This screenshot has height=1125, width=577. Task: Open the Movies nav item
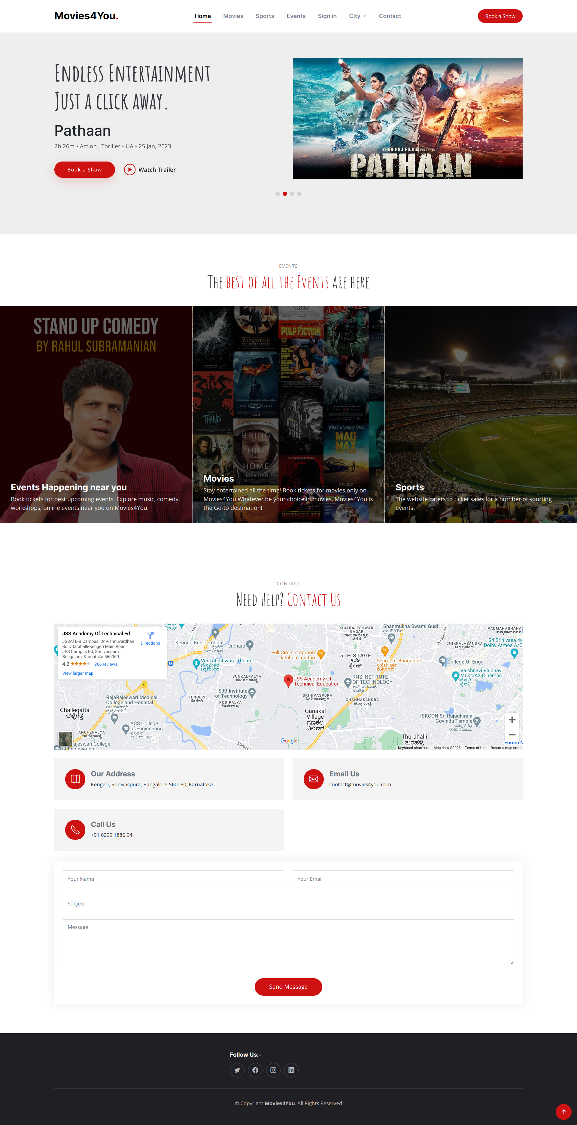click(233, 16)
